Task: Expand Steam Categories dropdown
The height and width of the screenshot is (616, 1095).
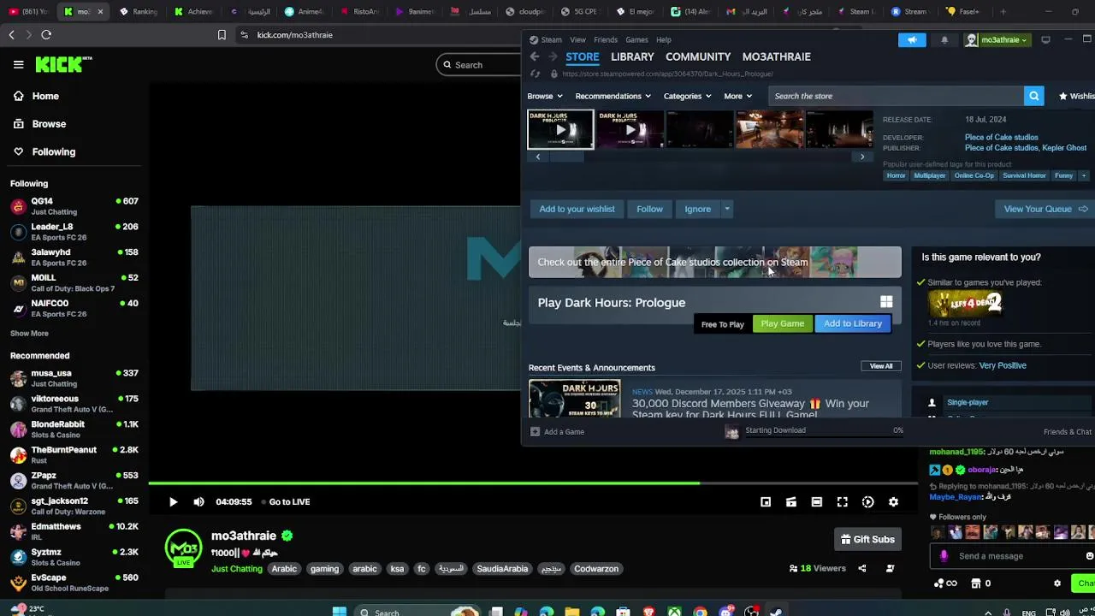Action: 687,96
